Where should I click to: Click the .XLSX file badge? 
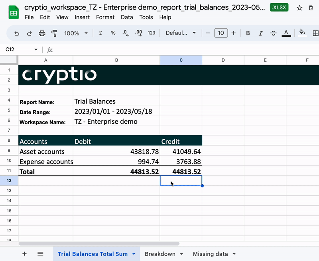(279, 8)
